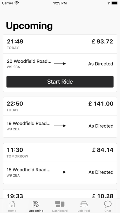Tap the £ 141.00 fare amount
Screen dimensions: 120x213
point(101,104)
